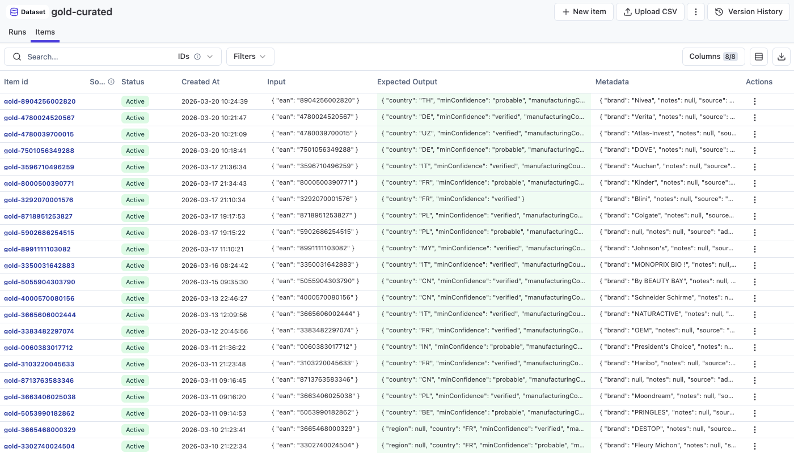This screenshot has width=794, height=453.
Task: Open the Columns 8/8 selector
Action: click(713, 57)
